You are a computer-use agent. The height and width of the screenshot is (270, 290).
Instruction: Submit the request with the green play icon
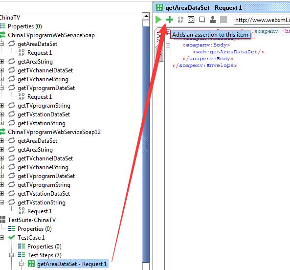tap(158, 20)
